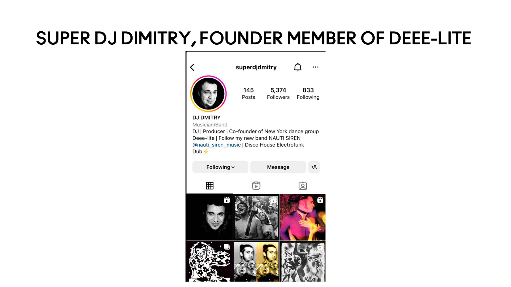Click the add suggested people icon button
511x287 pixels.
coord(314,167)
